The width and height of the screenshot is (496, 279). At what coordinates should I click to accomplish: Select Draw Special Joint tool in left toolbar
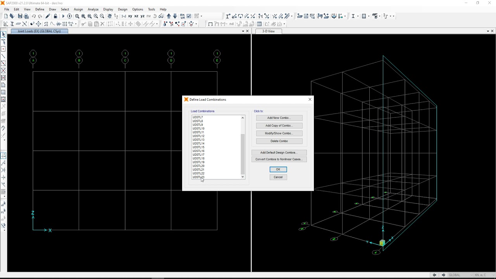(x=3, y=49)
